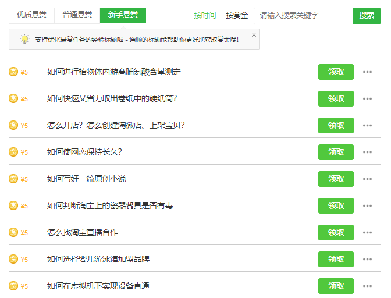Open more options for 婴儿游泳馆 row
The image size is (391, 298).
point(367,259)
